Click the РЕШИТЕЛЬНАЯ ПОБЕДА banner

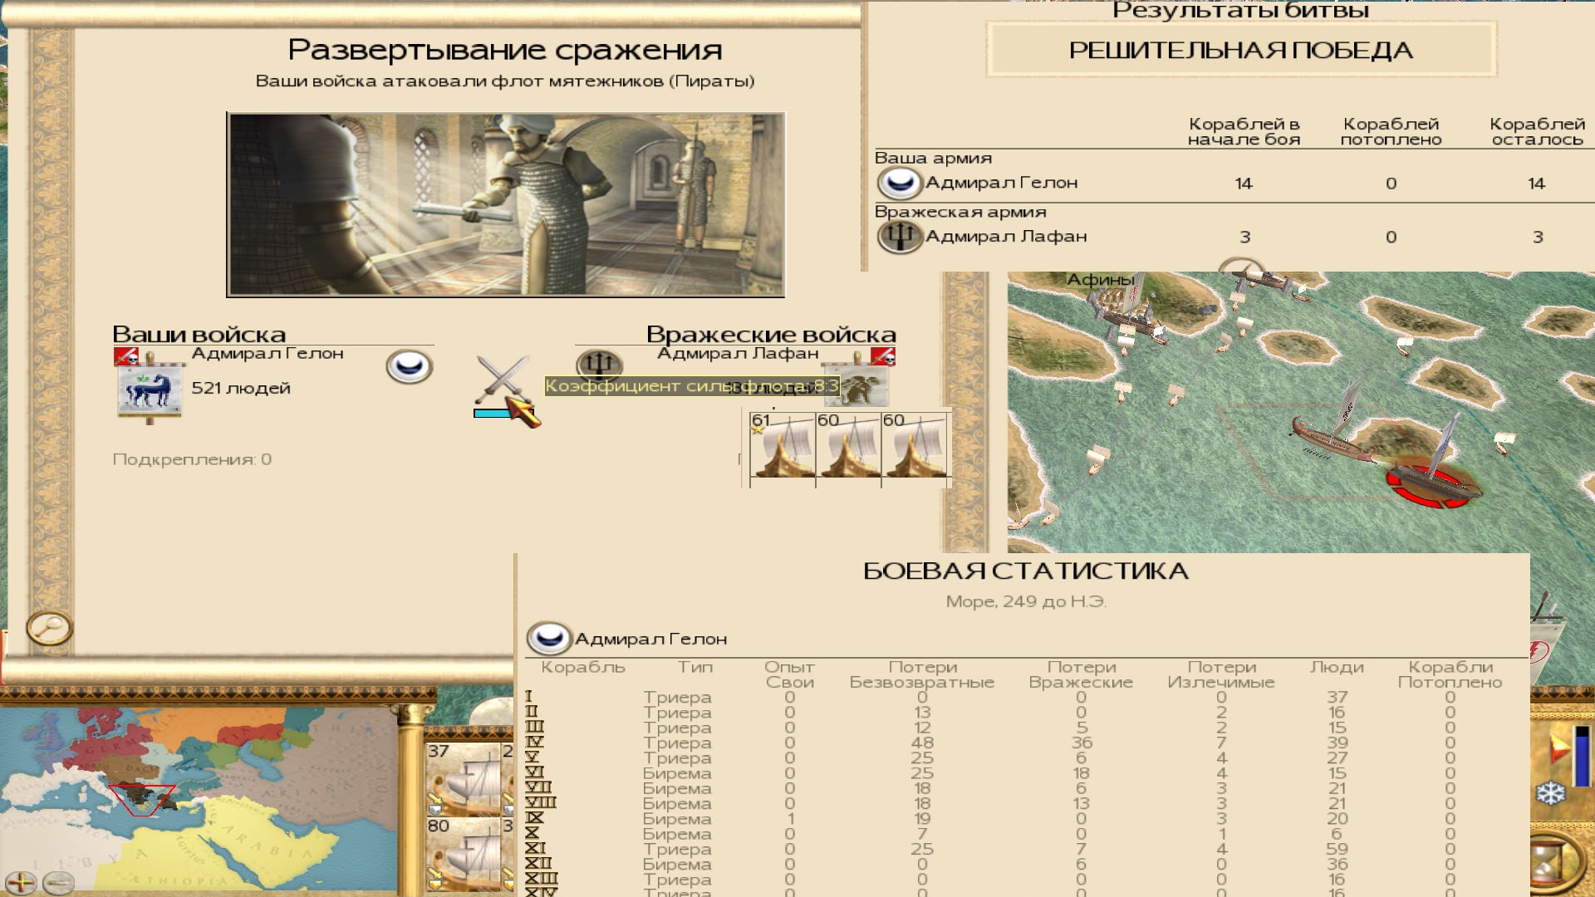click(1240, 50)
